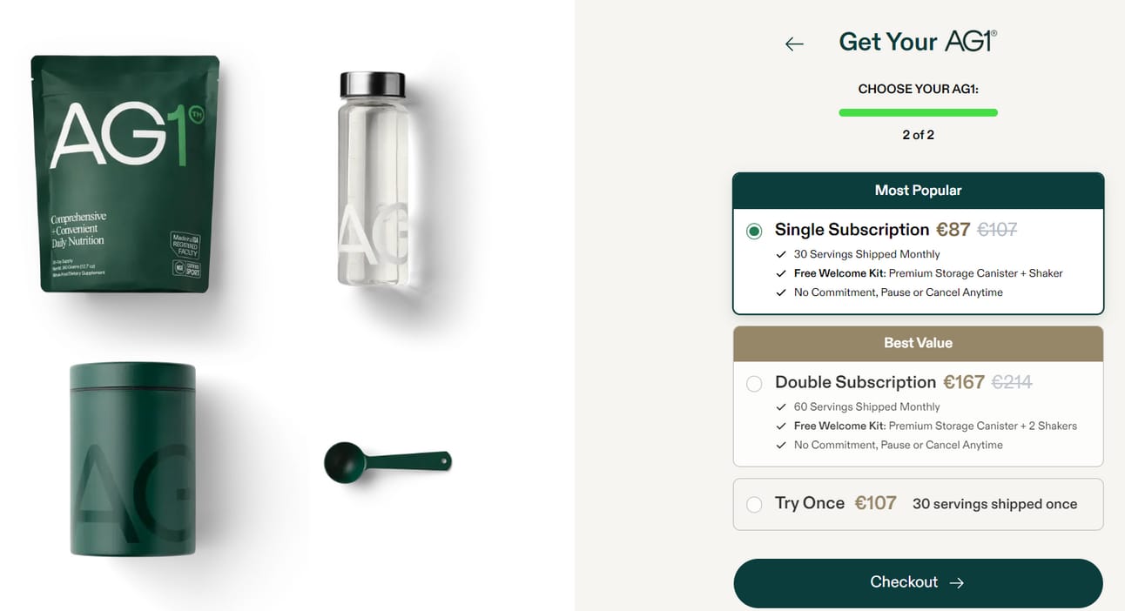This screenshot has width=1125, height=611.
Task: Click the glass shaker bottle image
Action: coord(373,179)
